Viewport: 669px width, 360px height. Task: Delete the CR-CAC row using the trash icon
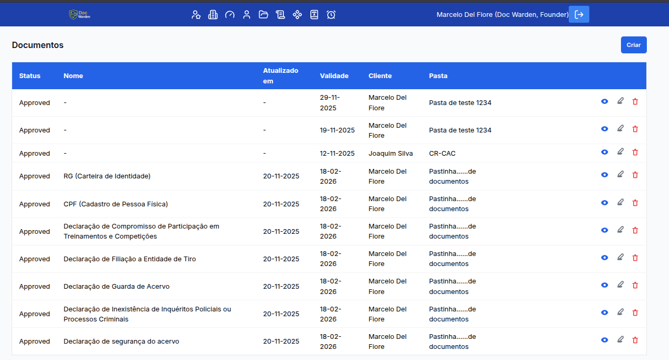pos(635,152)
